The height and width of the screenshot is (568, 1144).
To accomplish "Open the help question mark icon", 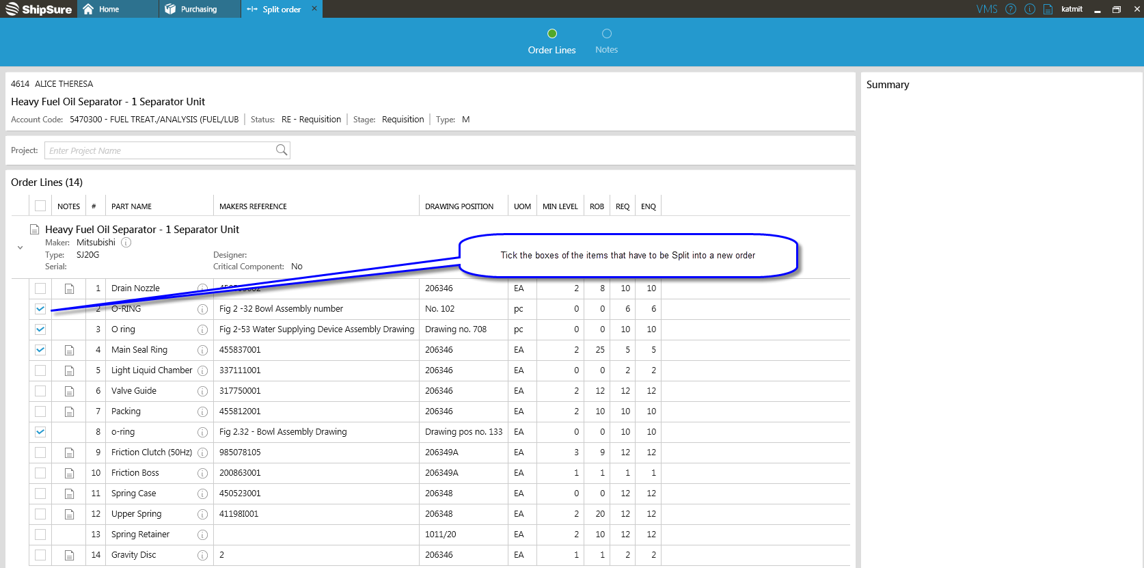I will [1011, 9].
